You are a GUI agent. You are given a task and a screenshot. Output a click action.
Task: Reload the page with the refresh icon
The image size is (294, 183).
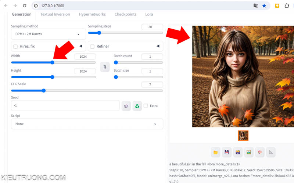[25, 6]
